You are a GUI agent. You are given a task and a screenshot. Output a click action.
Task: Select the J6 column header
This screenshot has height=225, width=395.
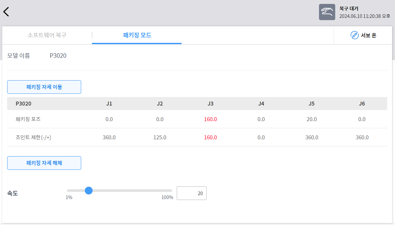pyautogui.click(x=362, y=104)
